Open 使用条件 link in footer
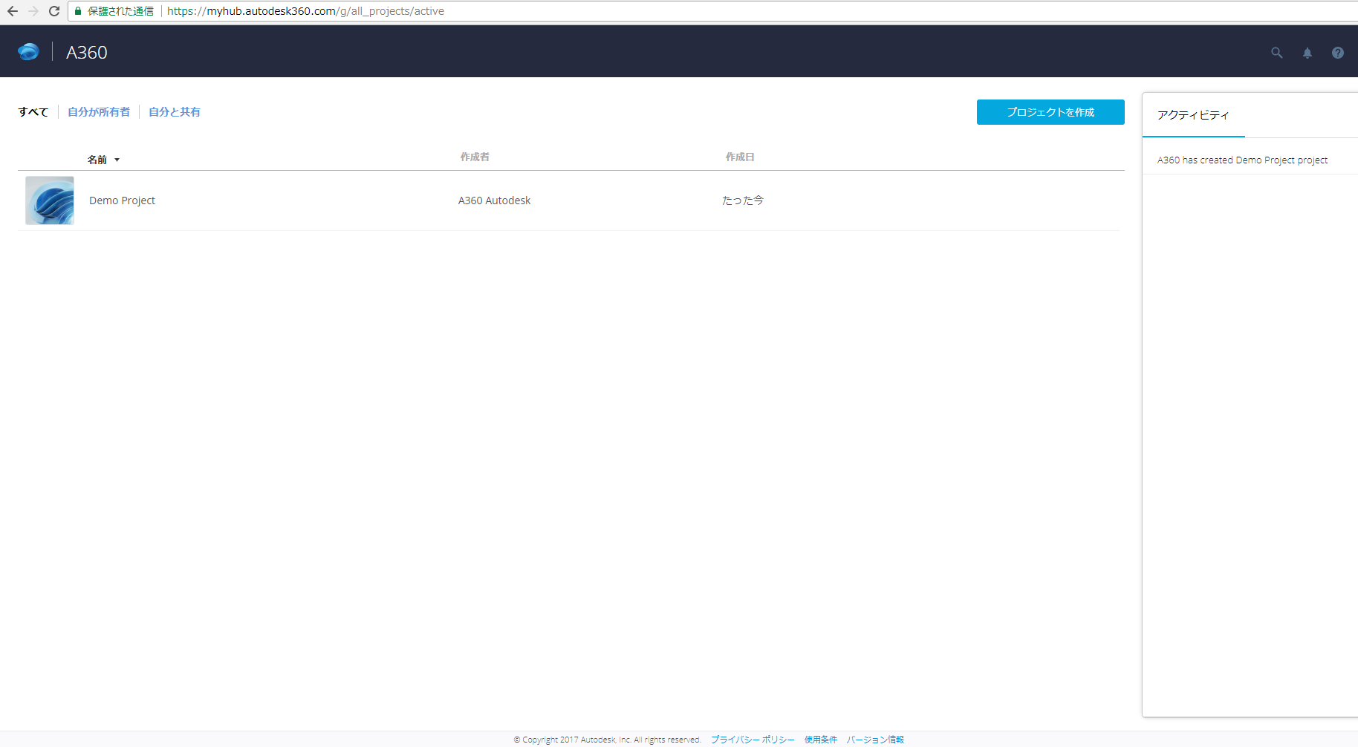The image size is (1358, 747). pyautogui.click(x=820, y=740)
